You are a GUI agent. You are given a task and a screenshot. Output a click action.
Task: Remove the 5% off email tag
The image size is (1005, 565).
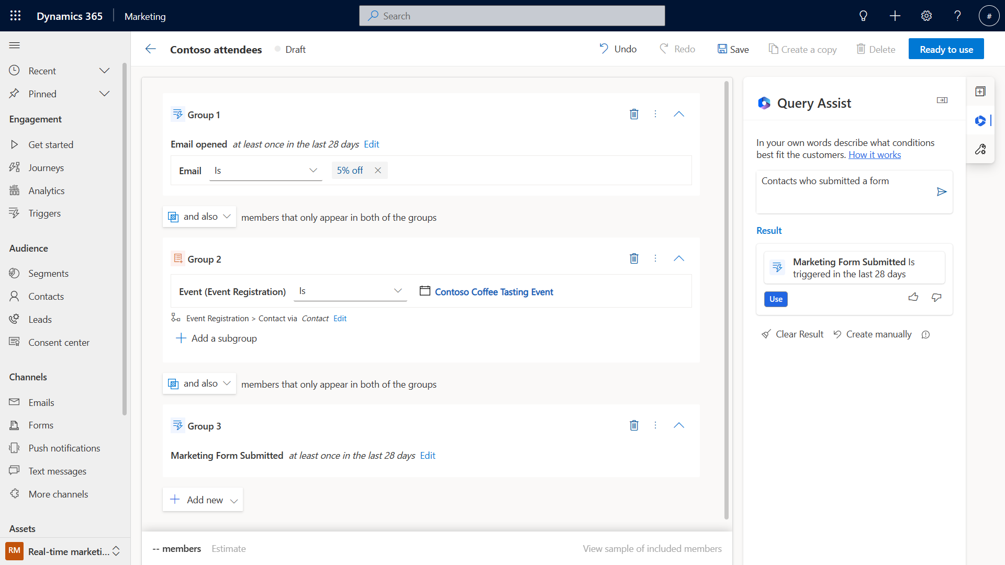tap(378, 171)
